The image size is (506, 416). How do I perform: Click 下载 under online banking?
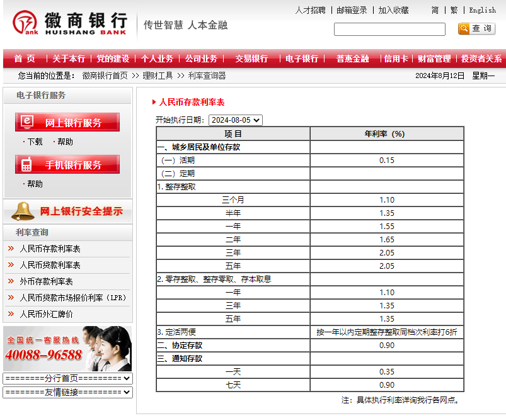click(x=35, y=142)
